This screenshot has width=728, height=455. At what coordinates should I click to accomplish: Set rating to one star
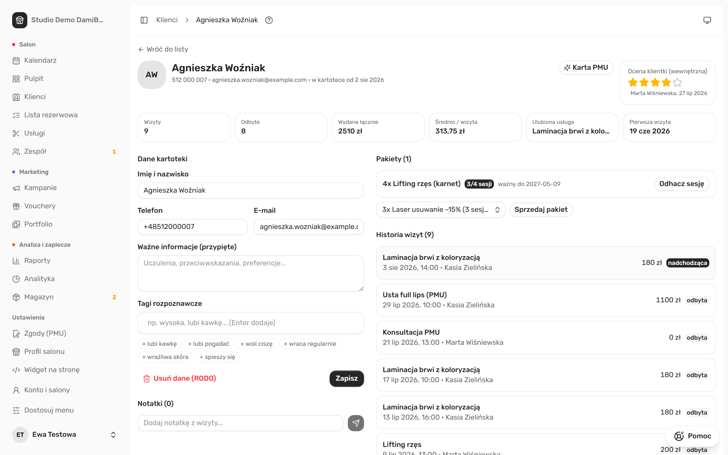[x=633, y=82]
